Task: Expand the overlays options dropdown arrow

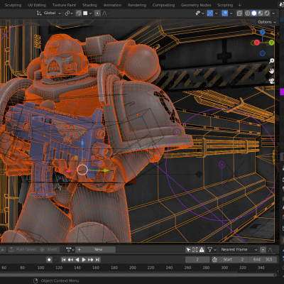Action: [x=231, y=13]
